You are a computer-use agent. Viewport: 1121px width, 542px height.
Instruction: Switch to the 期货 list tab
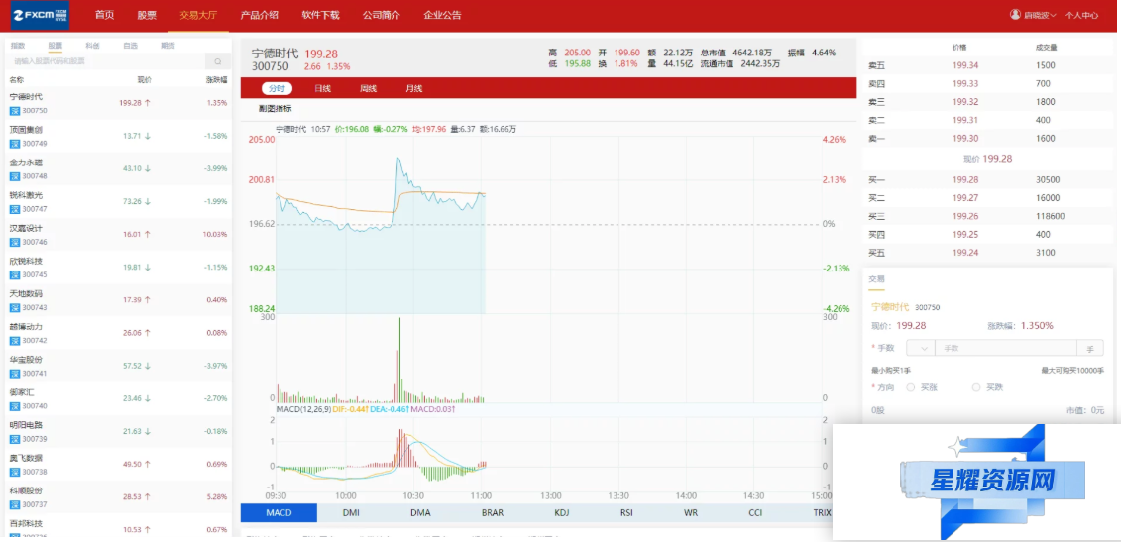point(168,45)
